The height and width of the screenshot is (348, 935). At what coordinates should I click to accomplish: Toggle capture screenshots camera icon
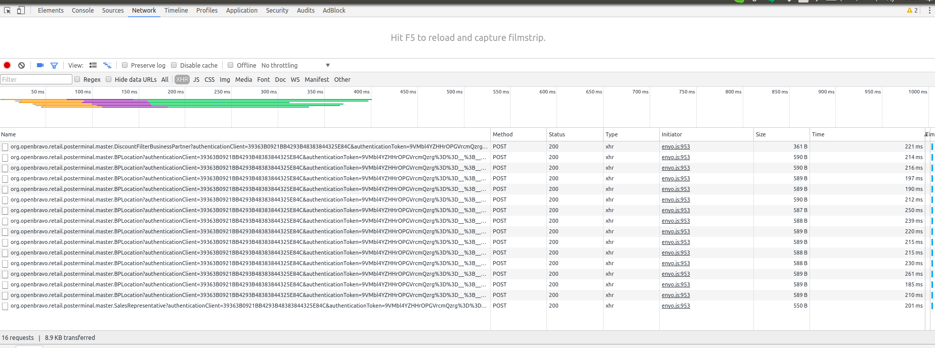tap(40, 65)
